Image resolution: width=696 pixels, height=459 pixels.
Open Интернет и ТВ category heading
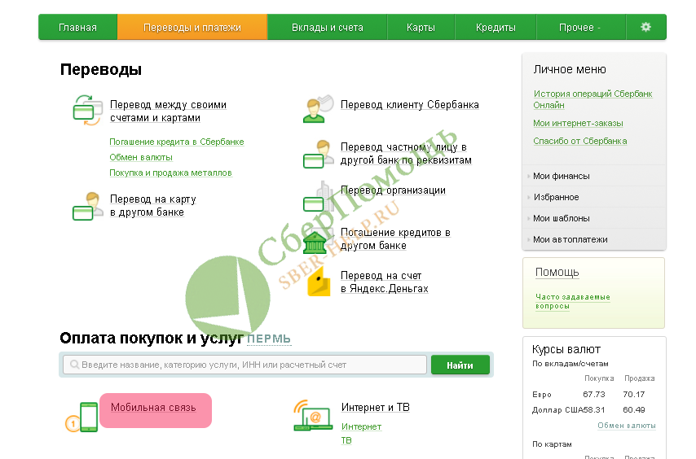[375, 407]
